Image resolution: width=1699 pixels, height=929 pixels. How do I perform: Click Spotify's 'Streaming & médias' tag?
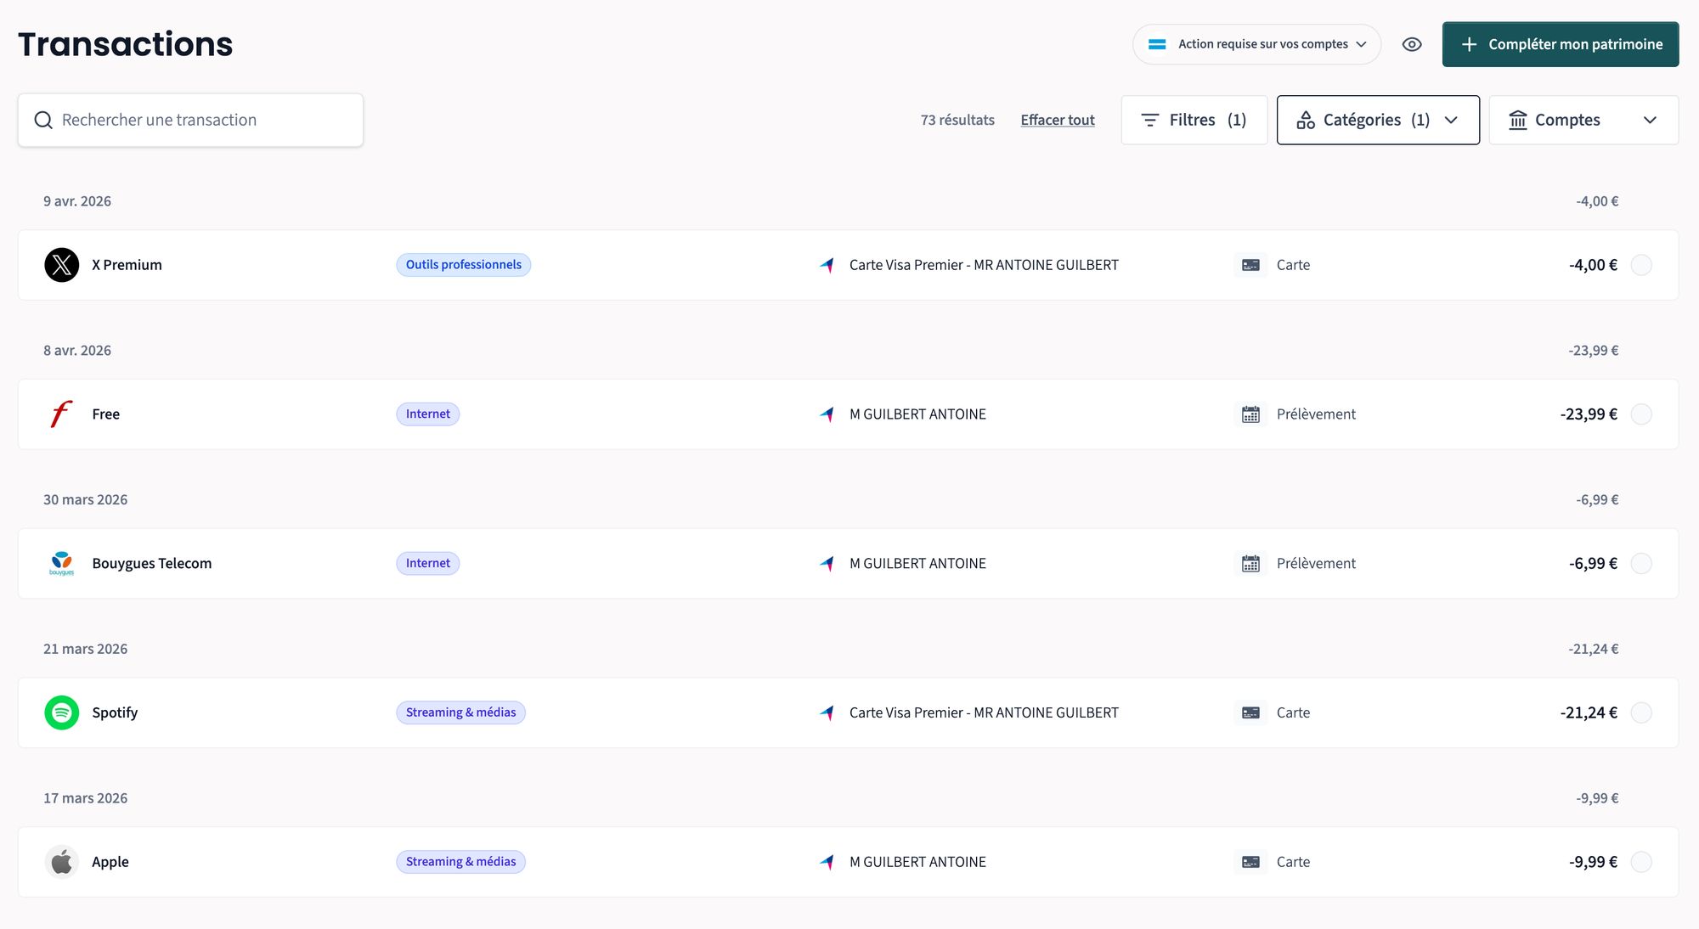[460, 712]
